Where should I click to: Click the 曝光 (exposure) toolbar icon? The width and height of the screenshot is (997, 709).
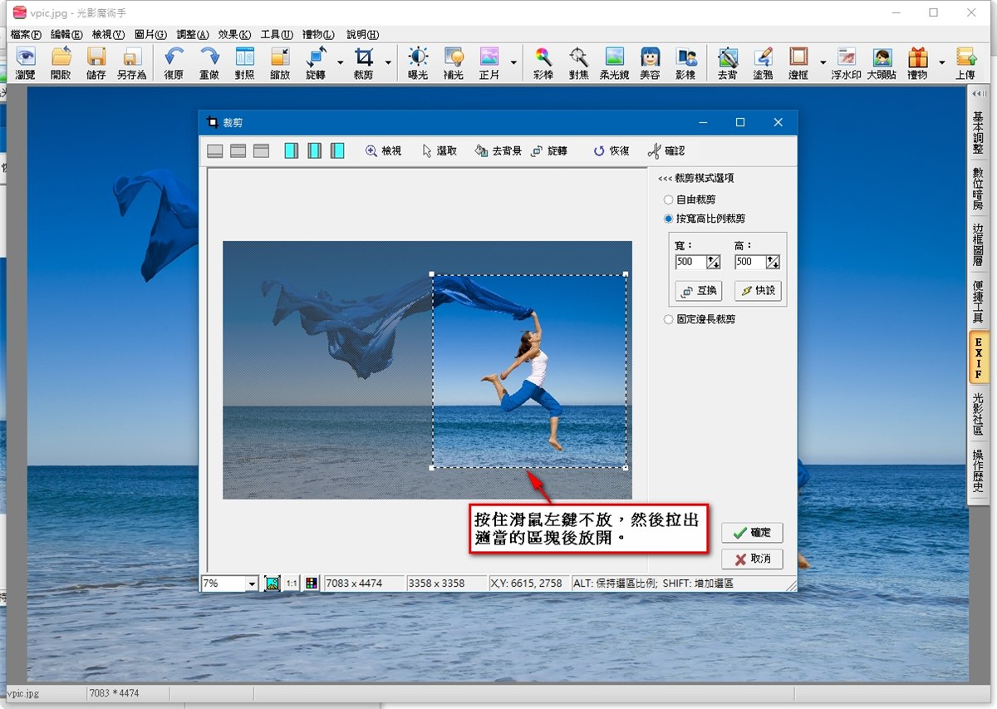tap(417, 62)
